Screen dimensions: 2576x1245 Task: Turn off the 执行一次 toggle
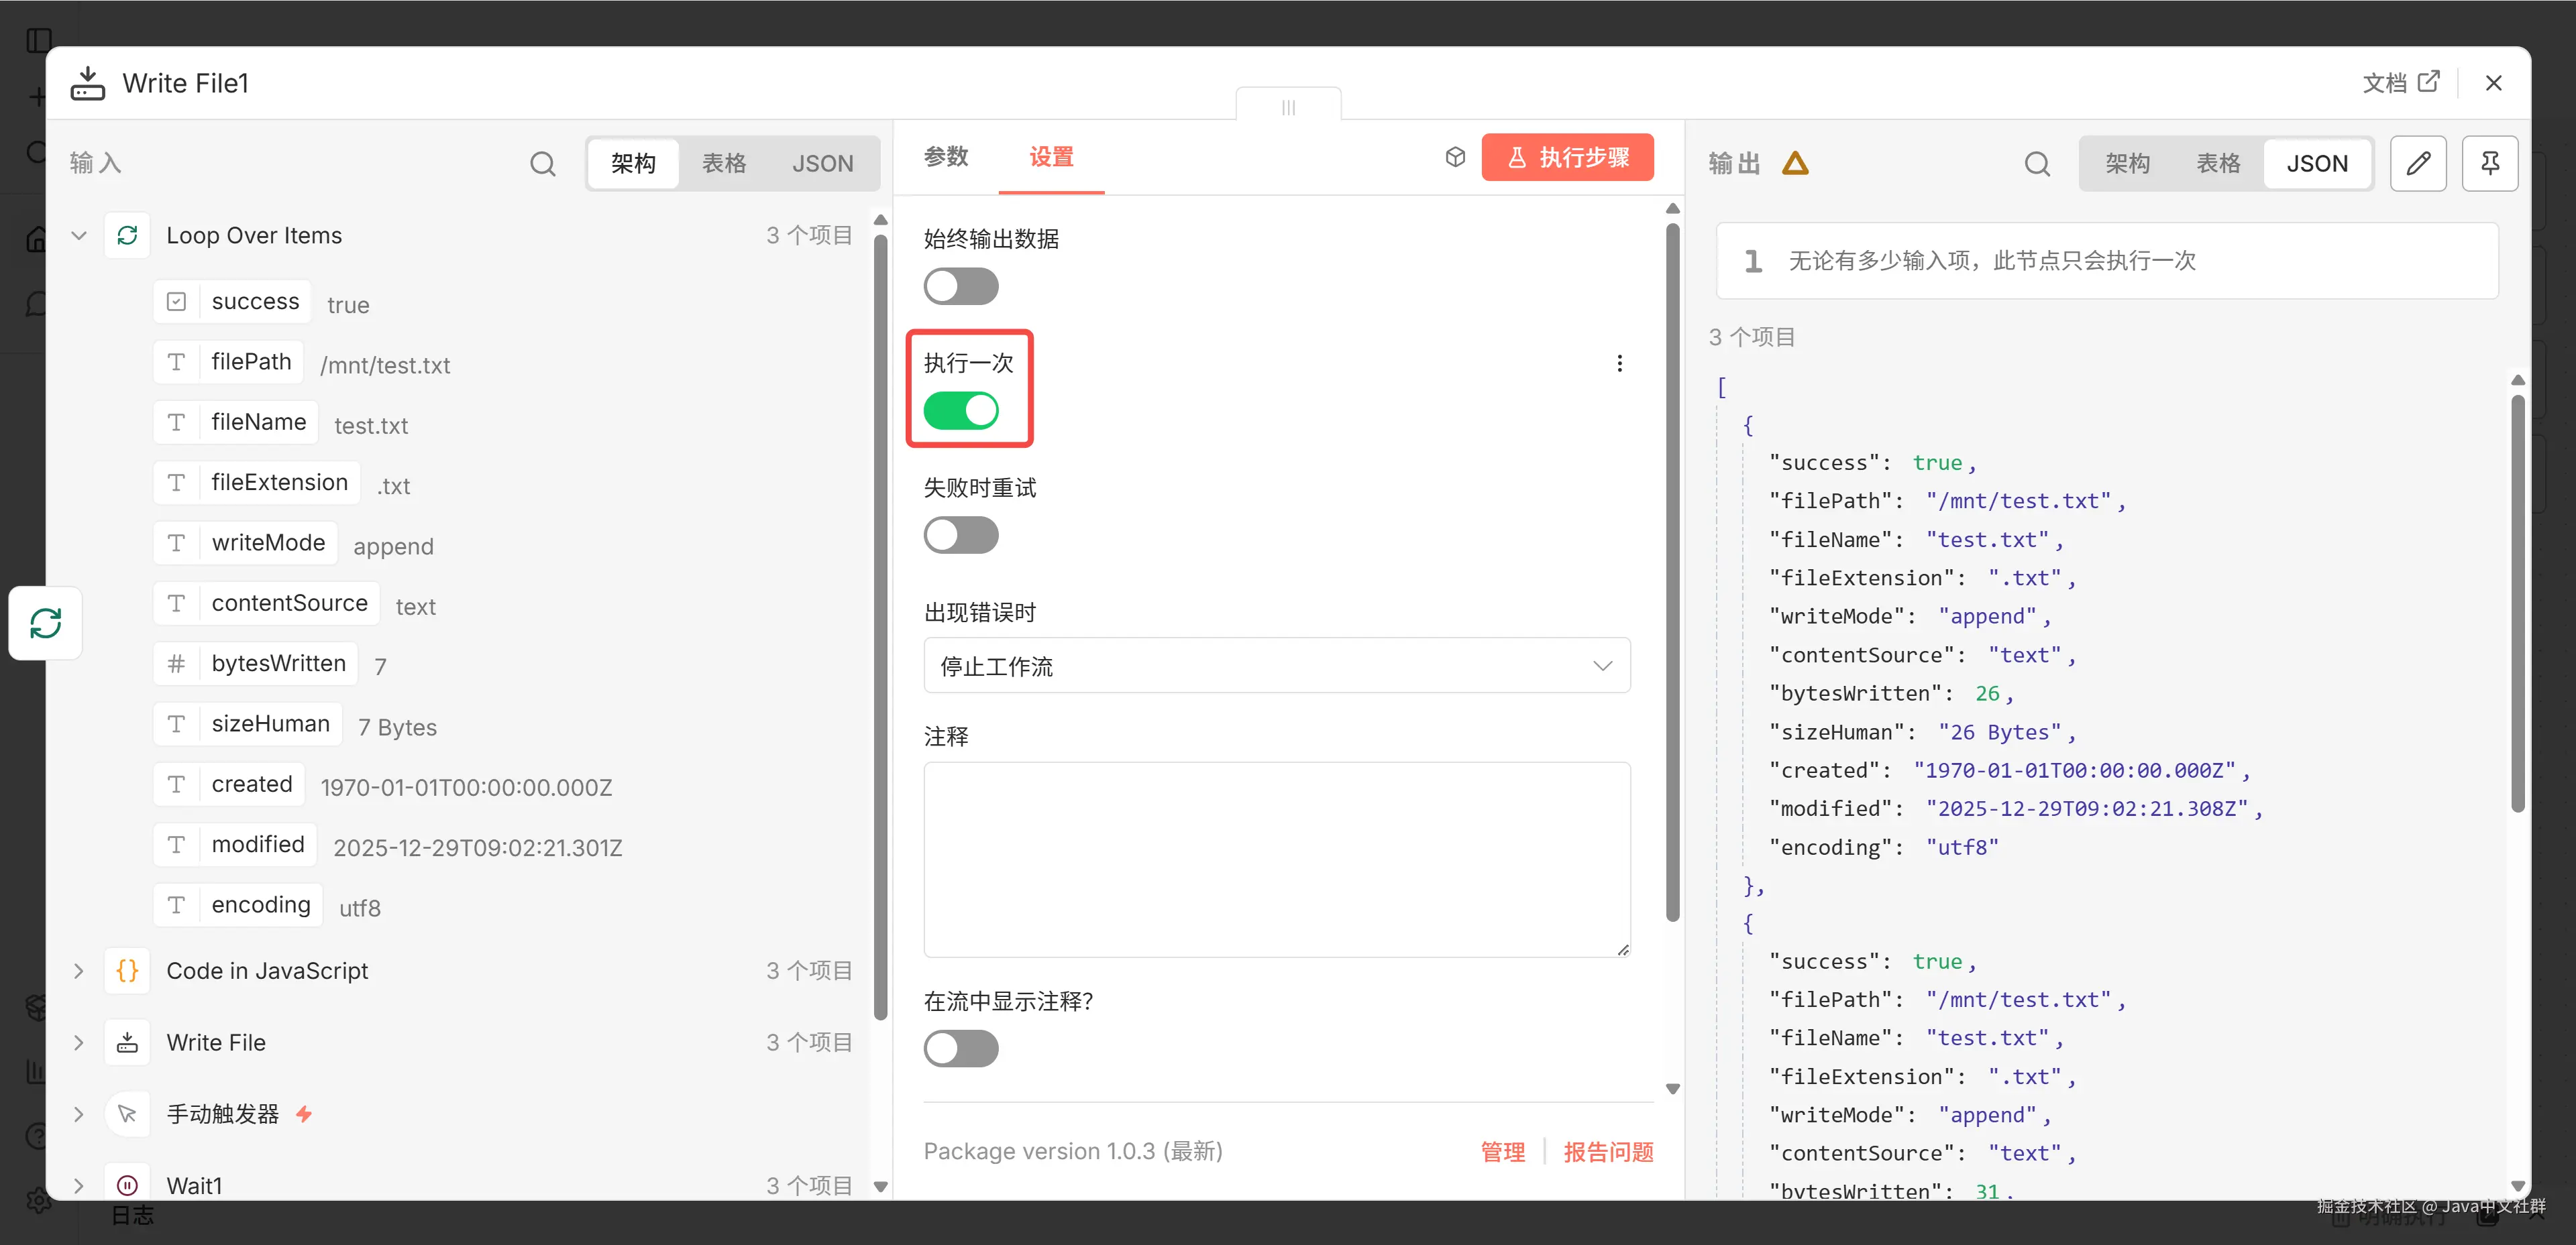coord(960,411)
